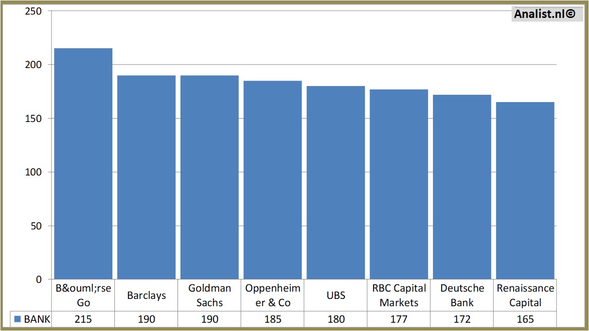Click the B&ouml;rse Go bar

tap(83, 164)
